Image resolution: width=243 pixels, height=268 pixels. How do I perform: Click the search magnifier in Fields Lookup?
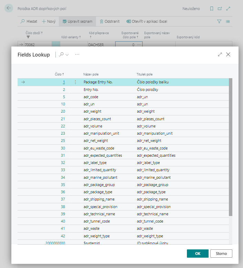(x=61, y=54)
